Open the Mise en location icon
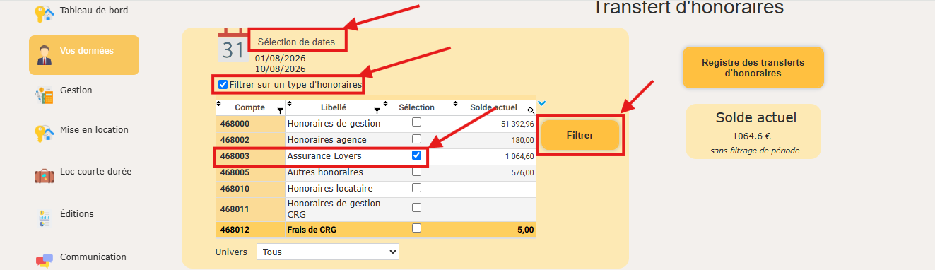The width and height of the screenshot is (935, 270). 45,134
